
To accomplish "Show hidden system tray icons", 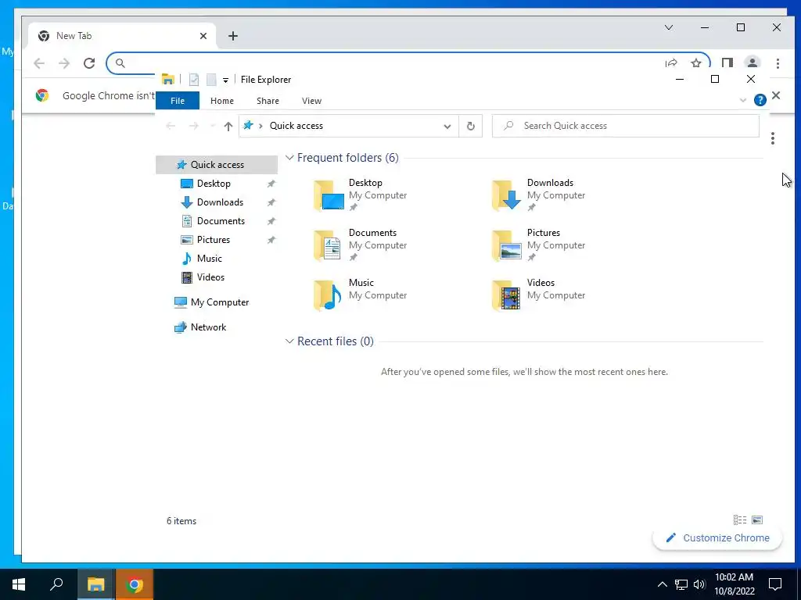I will click(x=662, y=584).
